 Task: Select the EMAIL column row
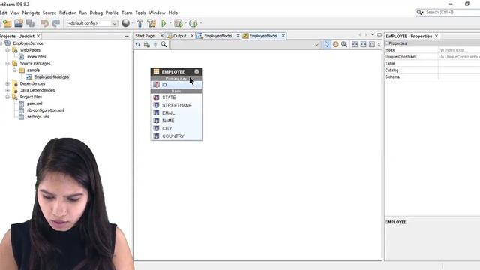pyautogui.click(x=177, y=113)
